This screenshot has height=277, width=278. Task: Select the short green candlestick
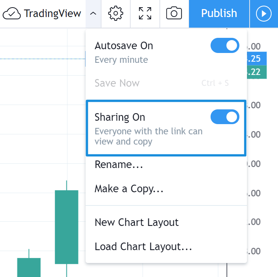(x=29, y=267)
